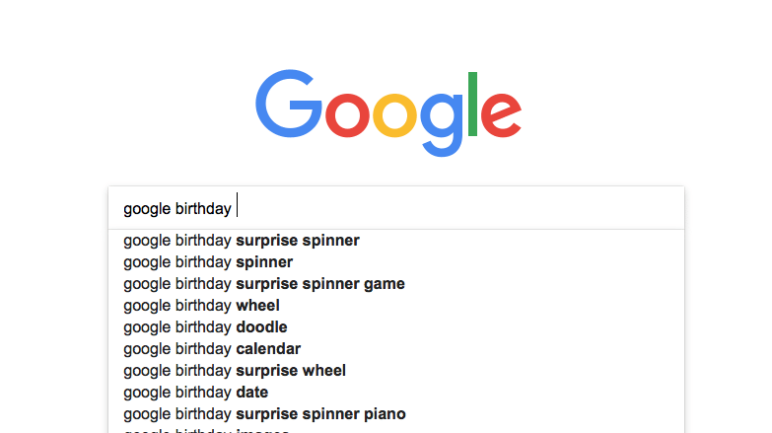
Task: Pick 'google birthday surprise spinner game' suggestion
Action: click(396, 284)
